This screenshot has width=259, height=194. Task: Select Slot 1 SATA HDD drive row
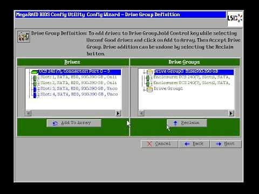coord(78,77)
